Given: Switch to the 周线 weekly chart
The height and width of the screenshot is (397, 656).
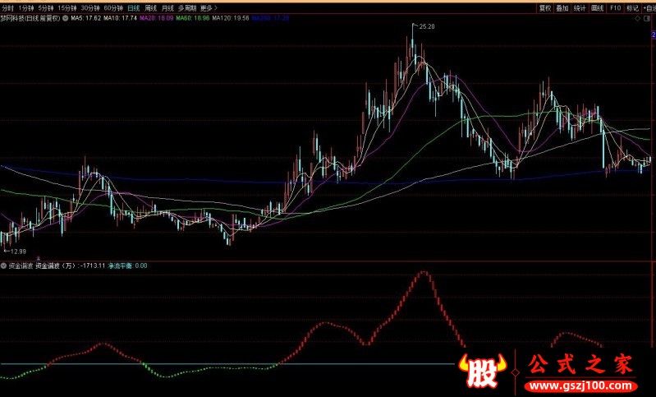Looking at the screenshot, I should point(150,8).
